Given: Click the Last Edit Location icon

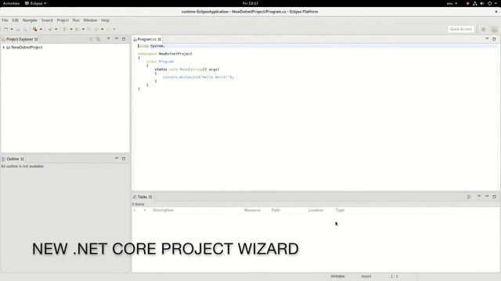Looking at the screenshot, I should pos(89,29).
